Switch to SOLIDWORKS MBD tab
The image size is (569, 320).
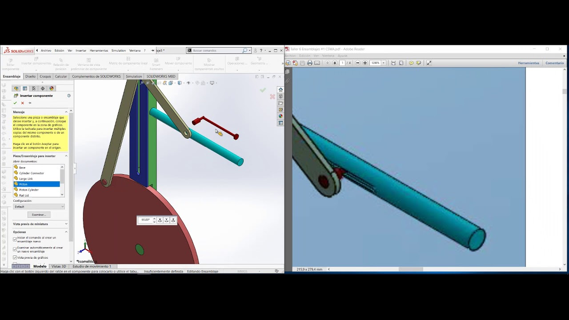point(161,76)
